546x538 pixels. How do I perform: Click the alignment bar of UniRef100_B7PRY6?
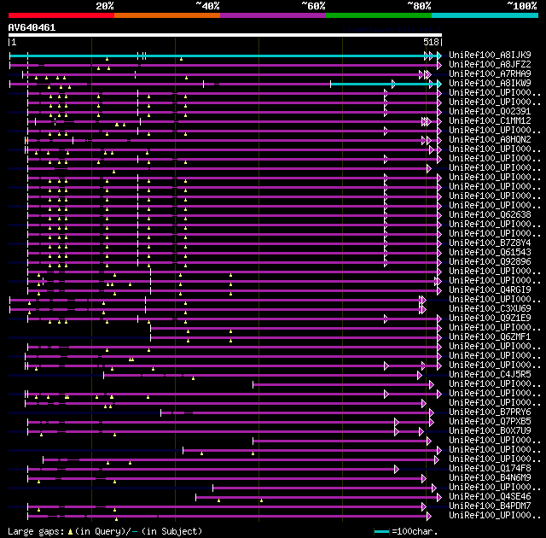pyautogui.click(x=296, y=413)
